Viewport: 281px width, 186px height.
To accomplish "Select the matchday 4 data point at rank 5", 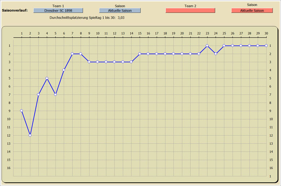I will coord(47,78).
